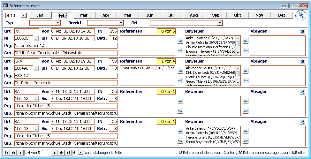This screenshot has height=159, width=311.
Task: Switch to the Okt month tab
Action: [x=238, y=15]
